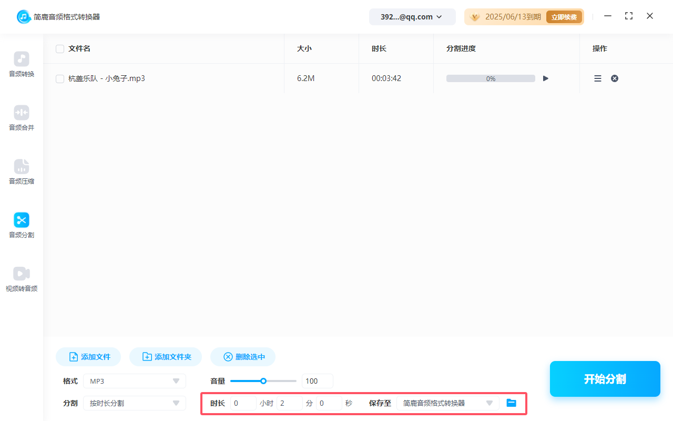Check the select-all checkbox in the header
This screenshot has height=421, width=673.
(x=59, y=48)
